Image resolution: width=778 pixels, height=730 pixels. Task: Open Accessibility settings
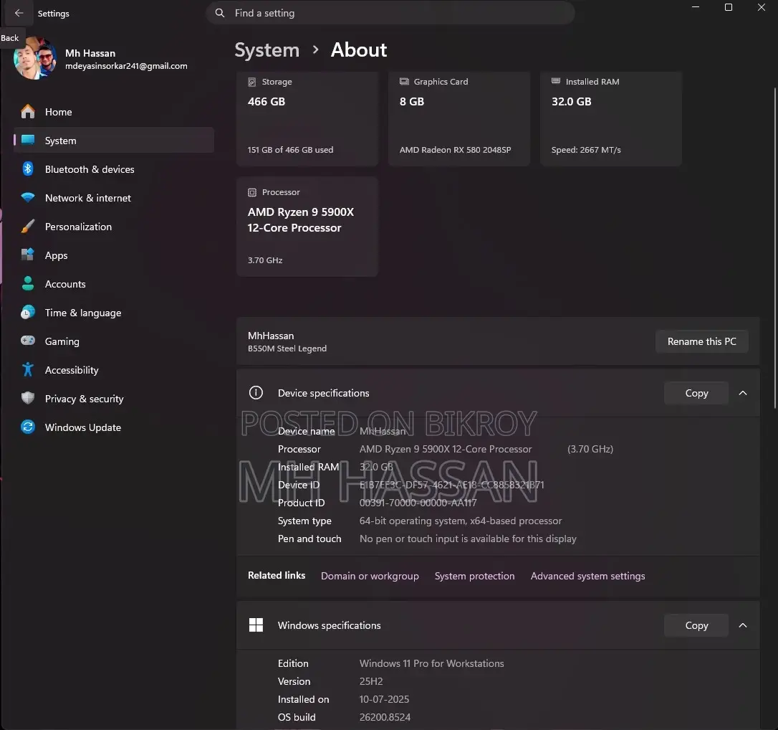click(114, 370)
